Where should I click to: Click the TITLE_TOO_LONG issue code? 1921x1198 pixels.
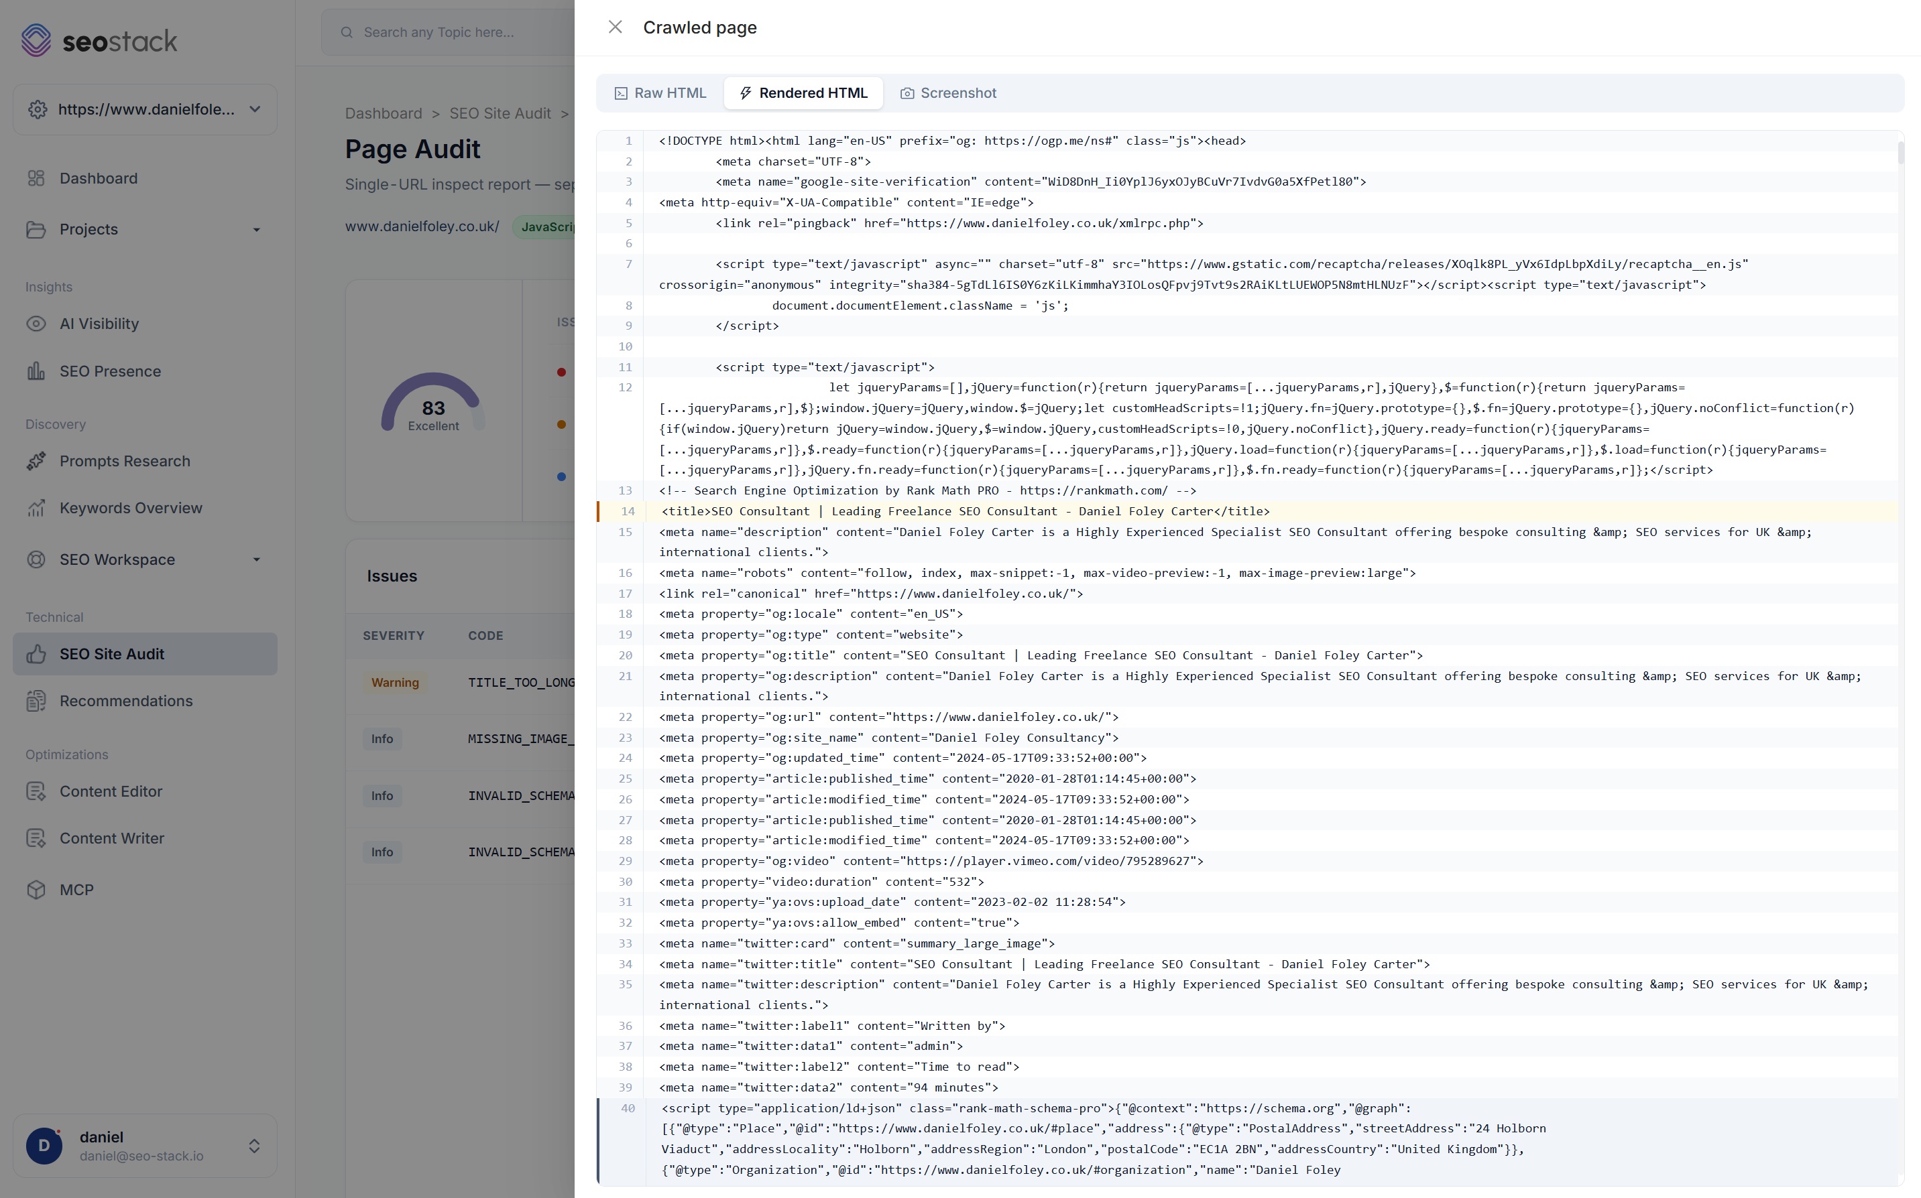[521, 683]
